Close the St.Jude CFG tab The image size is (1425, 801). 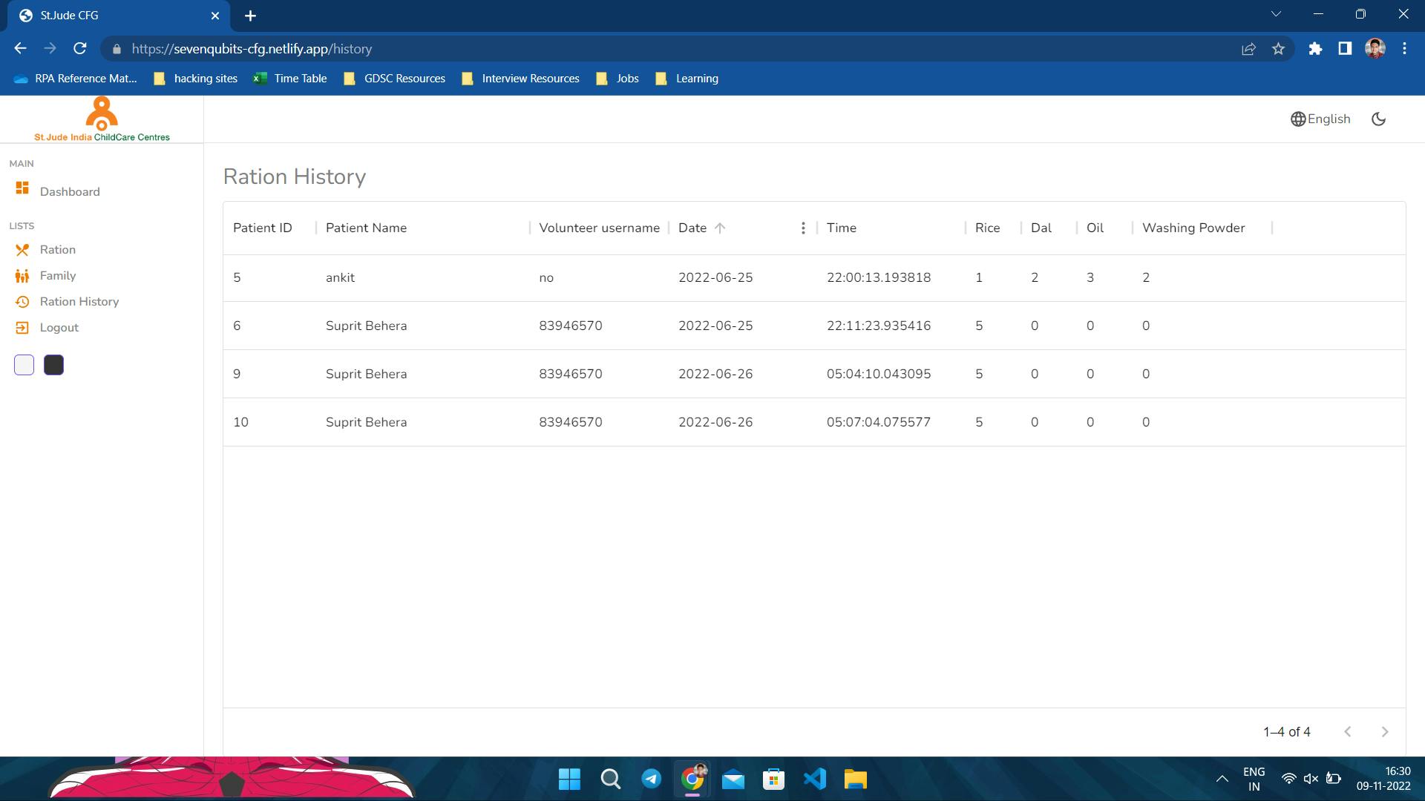click(x=215, y=16)
